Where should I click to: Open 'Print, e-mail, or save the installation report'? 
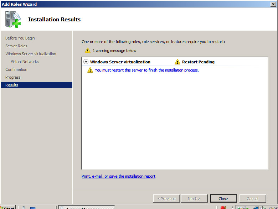click(118, 176)
